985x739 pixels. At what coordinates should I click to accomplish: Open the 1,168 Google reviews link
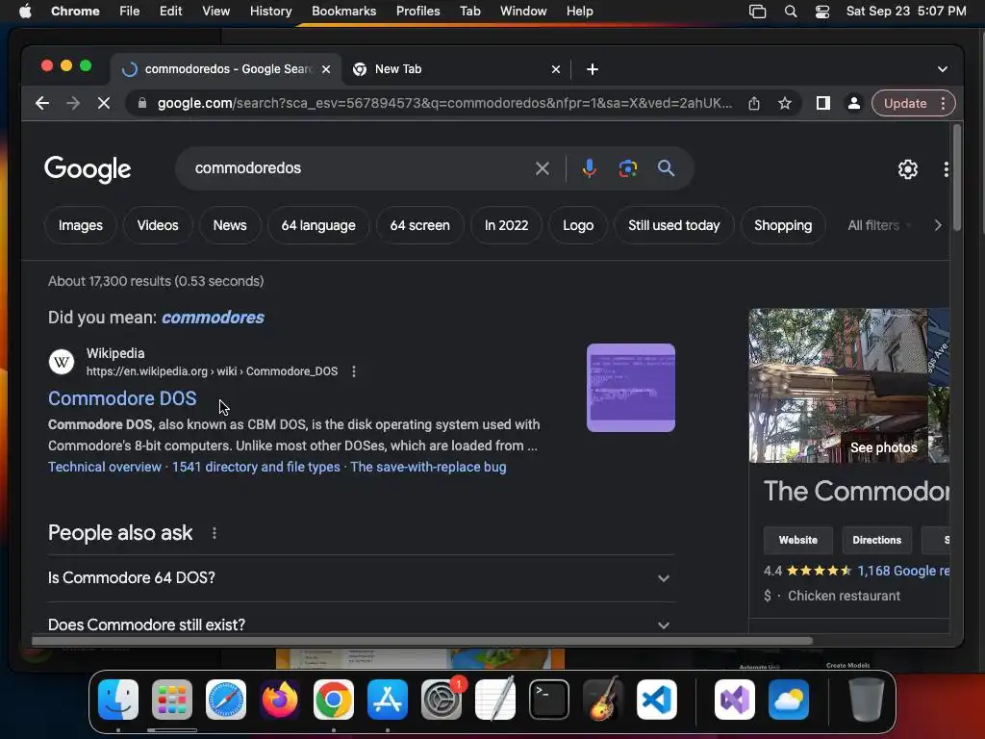pos(903,571)
